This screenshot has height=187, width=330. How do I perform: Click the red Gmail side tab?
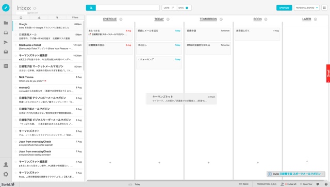pos(328,74)
